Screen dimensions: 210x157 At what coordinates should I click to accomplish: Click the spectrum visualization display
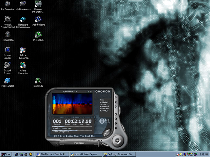pyautogui.click(x=72, y=104)
